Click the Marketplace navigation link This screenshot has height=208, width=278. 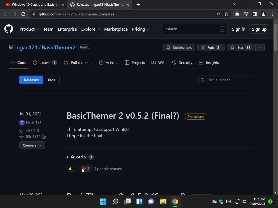pos(116,29)
